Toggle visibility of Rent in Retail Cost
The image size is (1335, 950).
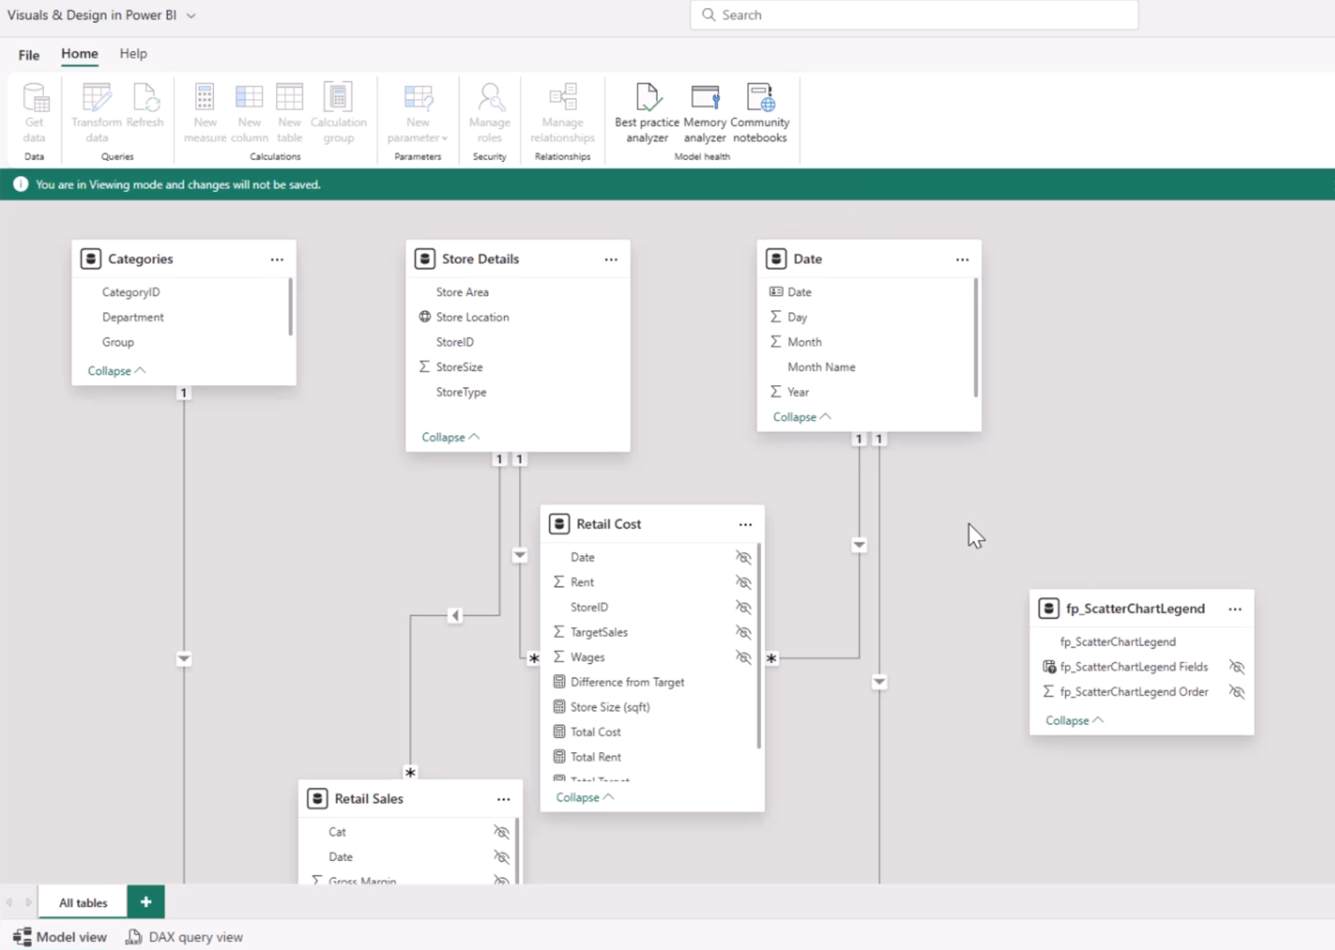click(743, 582)
